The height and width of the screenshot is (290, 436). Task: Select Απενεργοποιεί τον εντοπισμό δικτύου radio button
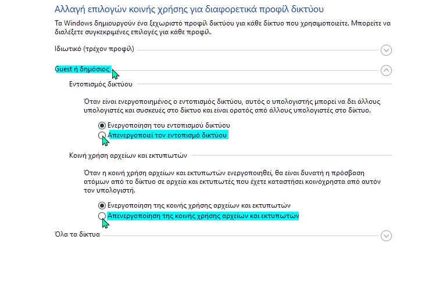click(x=102, y=135)
